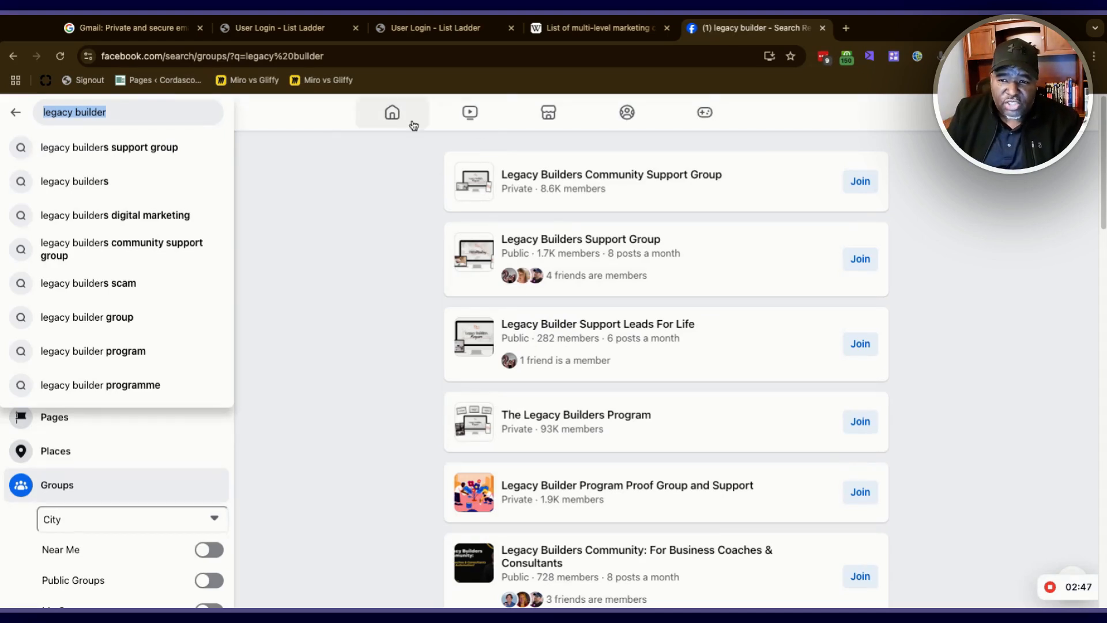Select suggestion 'legacy builder group'
The width and height of the screenshot is (1107, 623).
tap(117, 317)
